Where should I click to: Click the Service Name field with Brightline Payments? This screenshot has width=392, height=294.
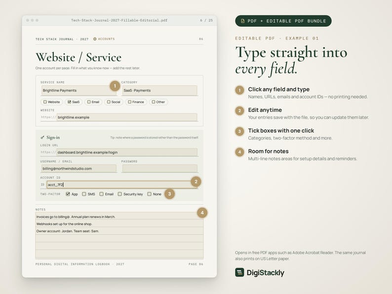(x=79, y=90)
